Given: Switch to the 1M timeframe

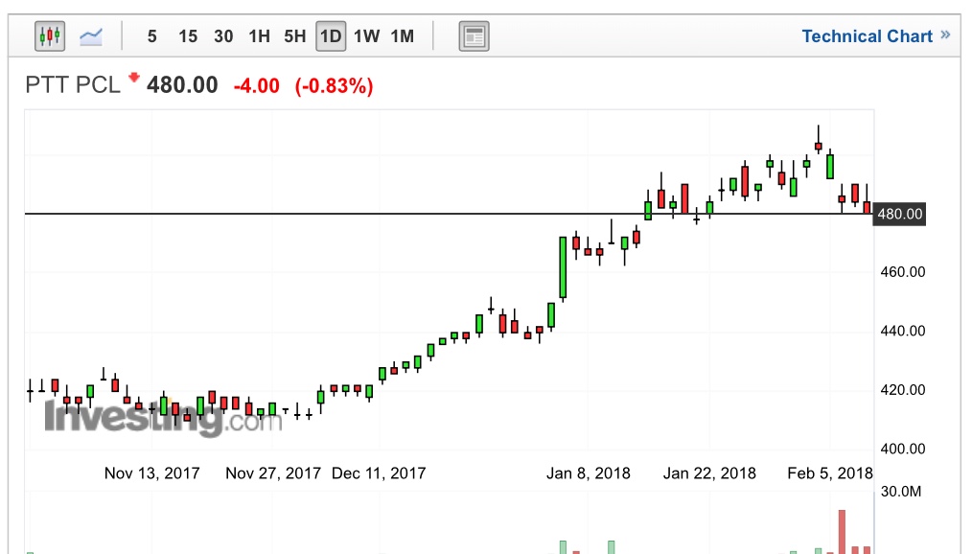Looking at the screenshot, I should point(403,36).
